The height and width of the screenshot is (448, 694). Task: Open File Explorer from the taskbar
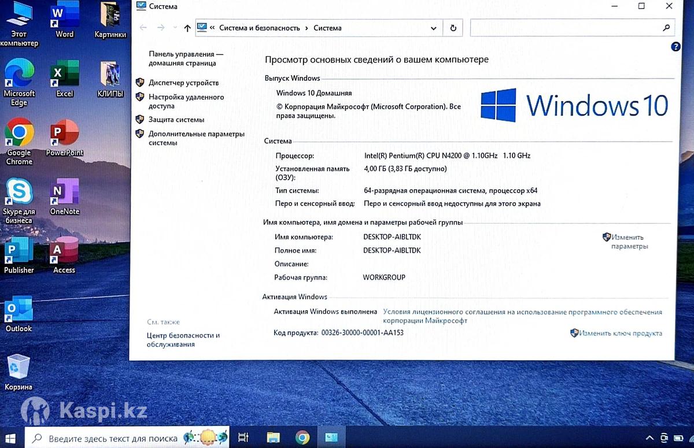tap(273, 438)
